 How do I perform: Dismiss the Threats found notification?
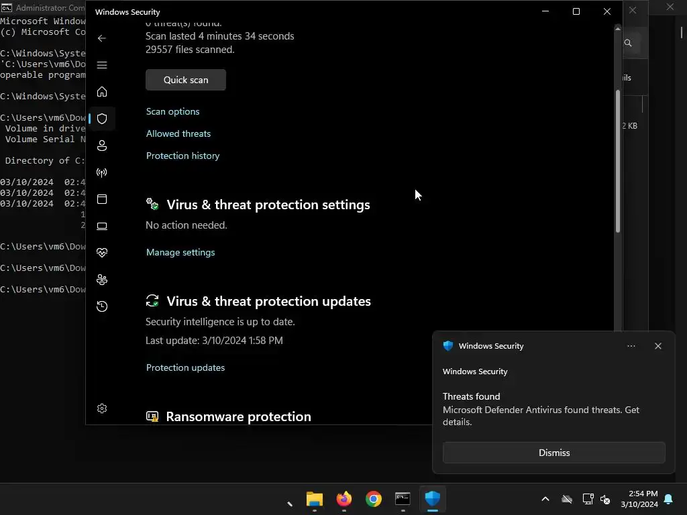point(553,453)
